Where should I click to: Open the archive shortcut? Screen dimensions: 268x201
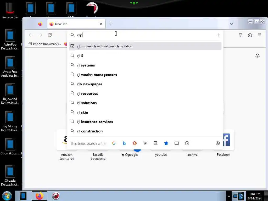[192, 155]
